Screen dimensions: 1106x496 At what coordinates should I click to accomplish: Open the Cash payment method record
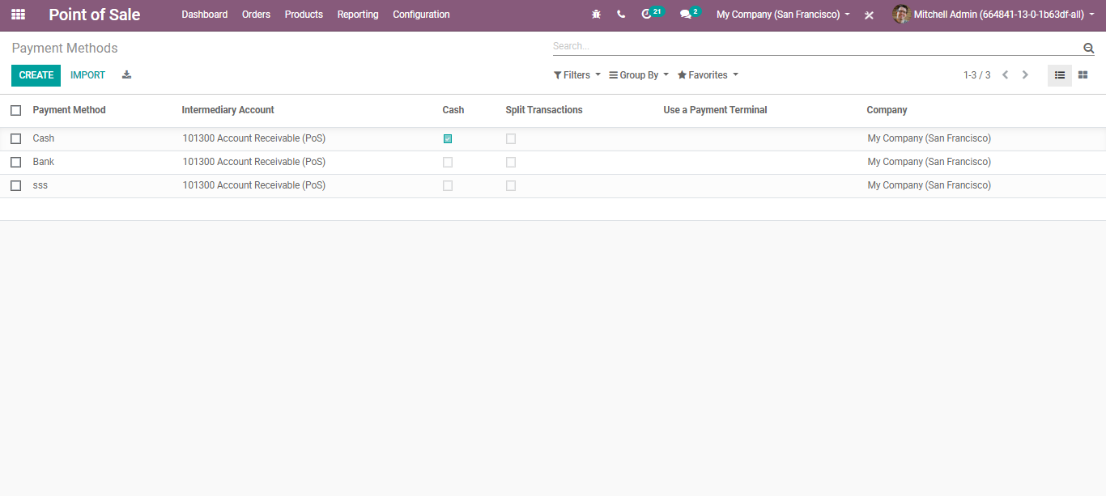point(44,138)
